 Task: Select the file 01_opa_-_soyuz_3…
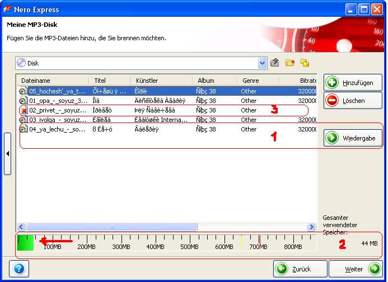(x=58, y=101)
